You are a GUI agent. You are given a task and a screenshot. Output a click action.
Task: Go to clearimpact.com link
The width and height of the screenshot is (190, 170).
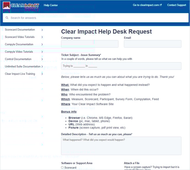click(x=146, y=5)
